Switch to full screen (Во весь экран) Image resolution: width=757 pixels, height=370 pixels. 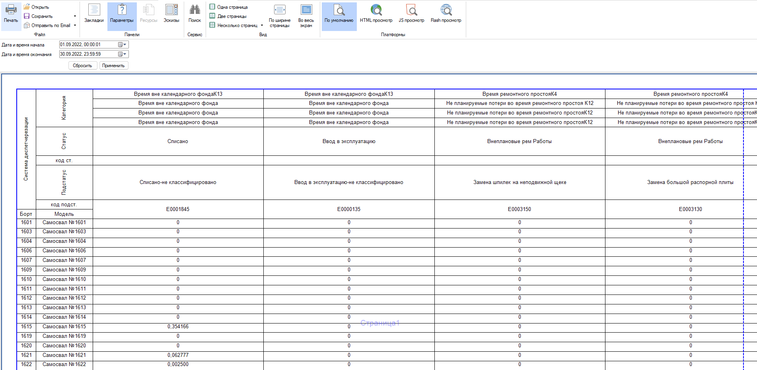[x=306, y=16]
